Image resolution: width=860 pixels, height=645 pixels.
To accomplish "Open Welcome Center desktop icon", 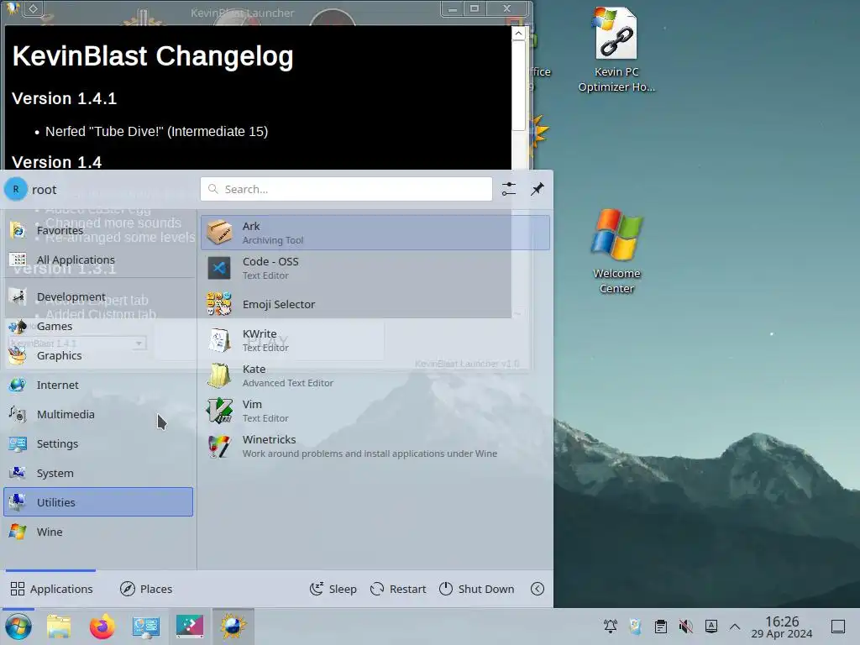I will tap(616, 251).
